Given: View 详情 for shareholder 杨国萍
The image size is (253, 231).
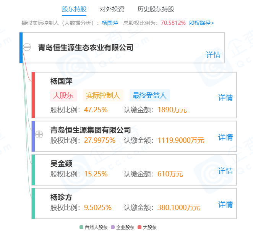Looking at the screenshot, I should [225, 97].
